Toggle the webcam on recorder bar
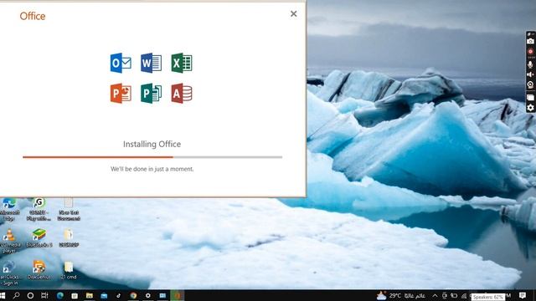 530,85
